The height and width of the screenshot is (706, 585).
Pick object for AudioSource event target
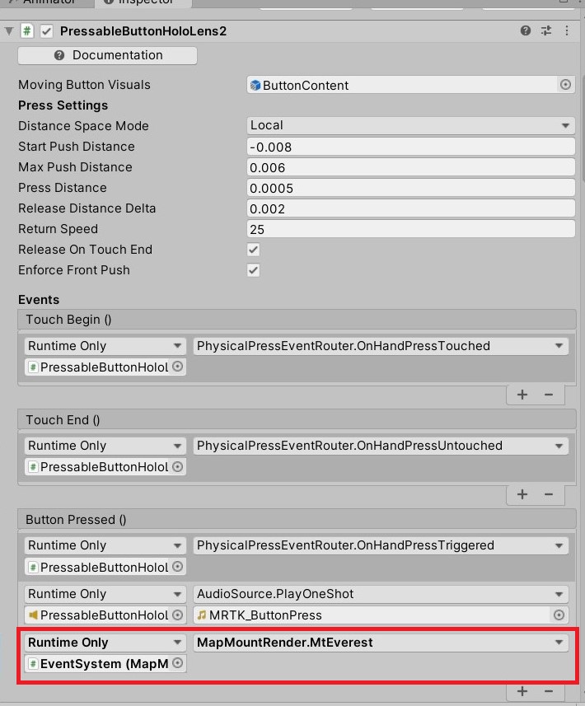click(178, 615)
